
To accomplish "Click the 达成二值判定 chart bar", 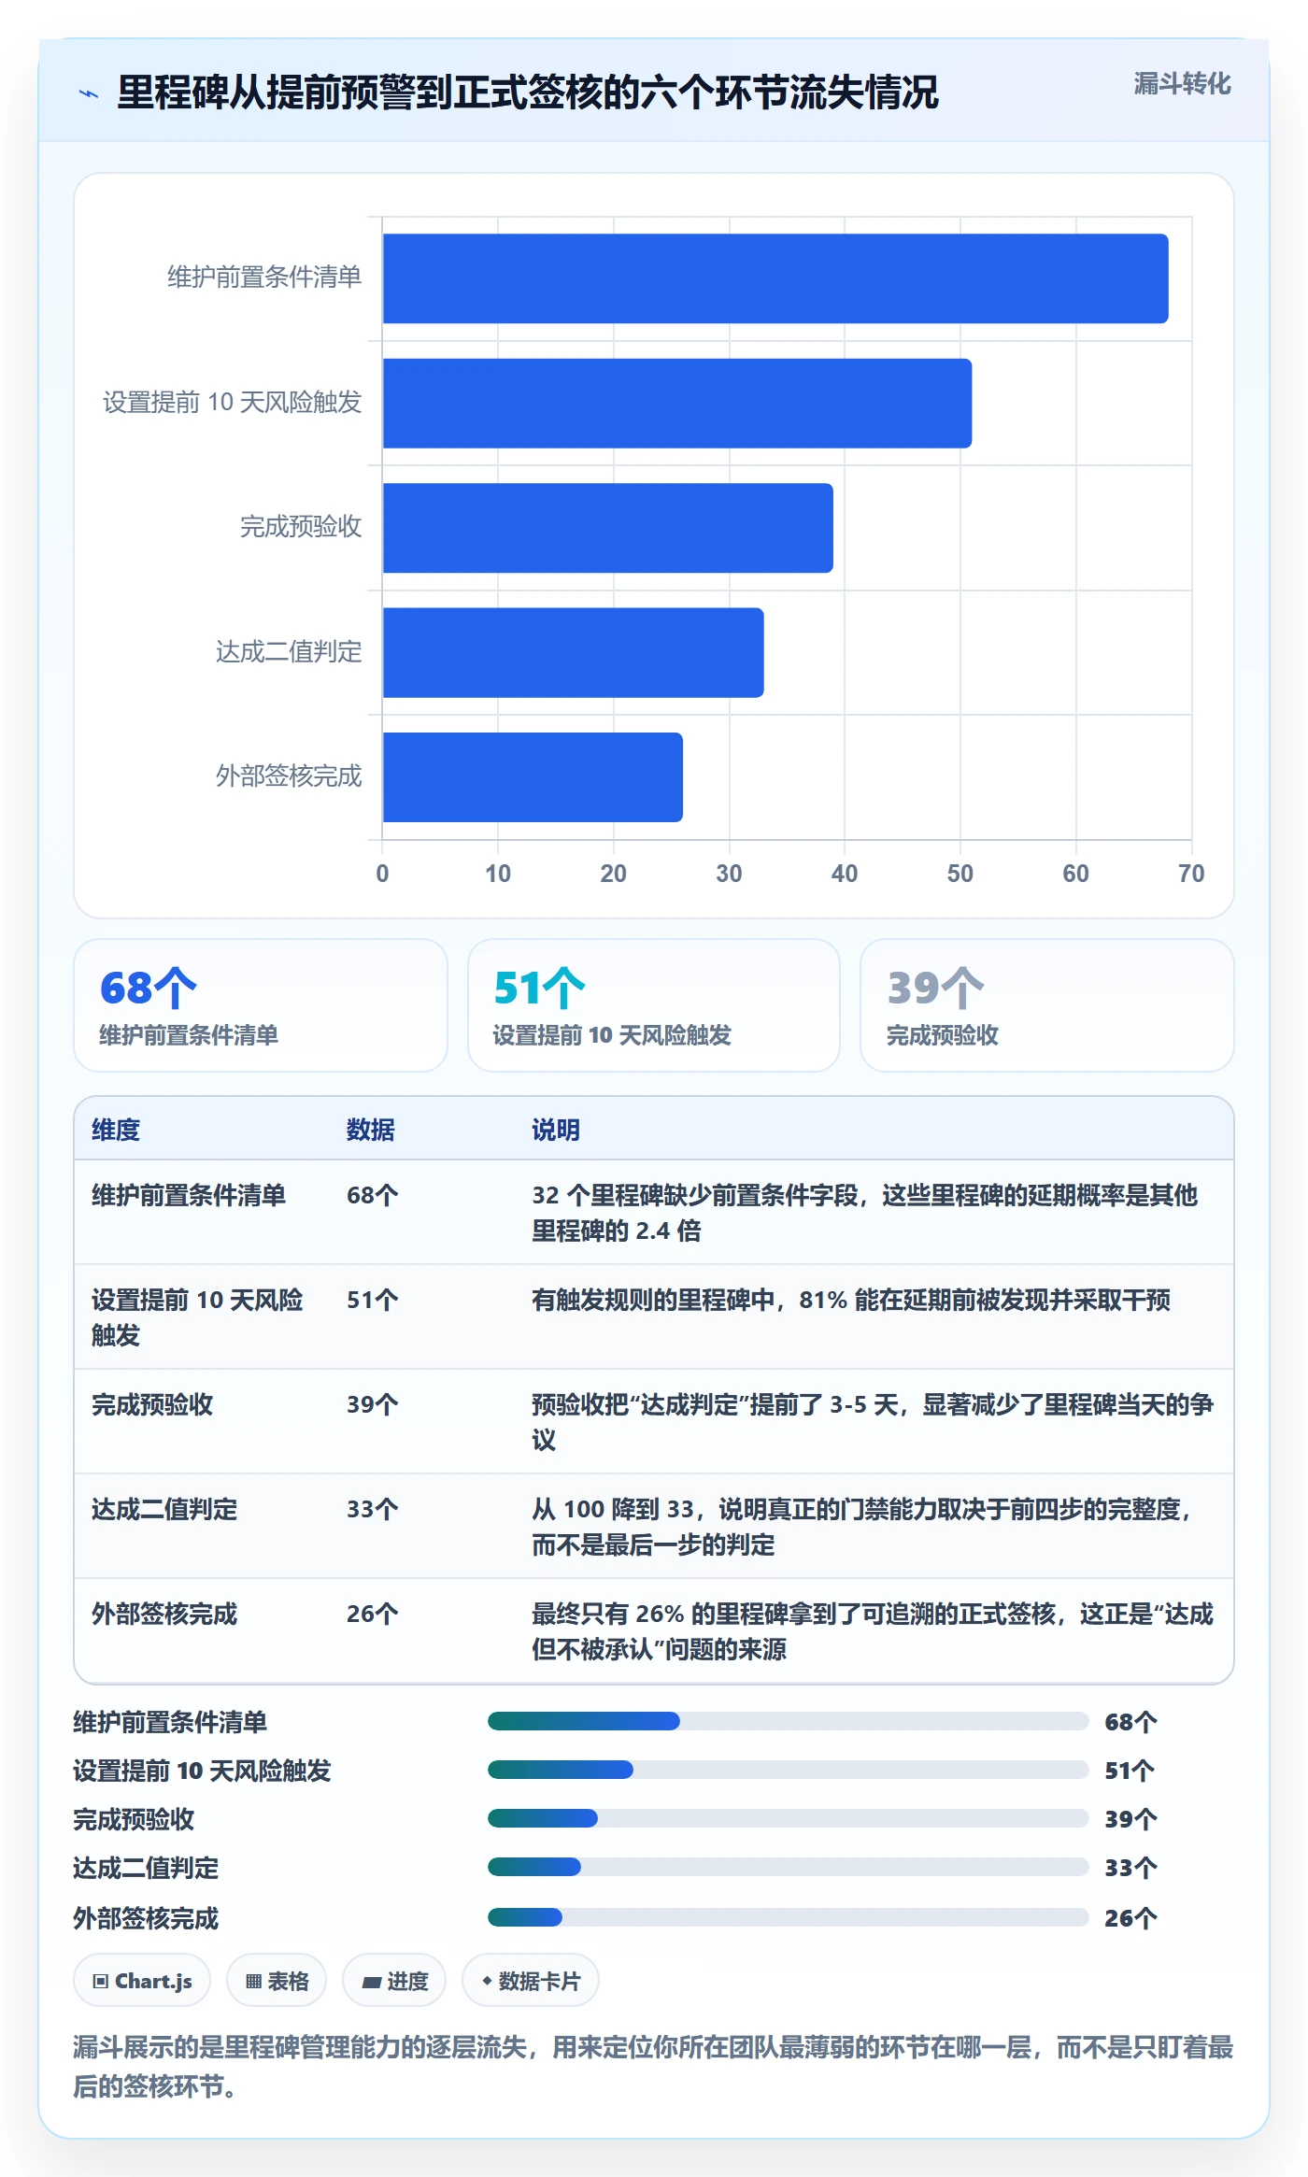I will coord(574,652).
